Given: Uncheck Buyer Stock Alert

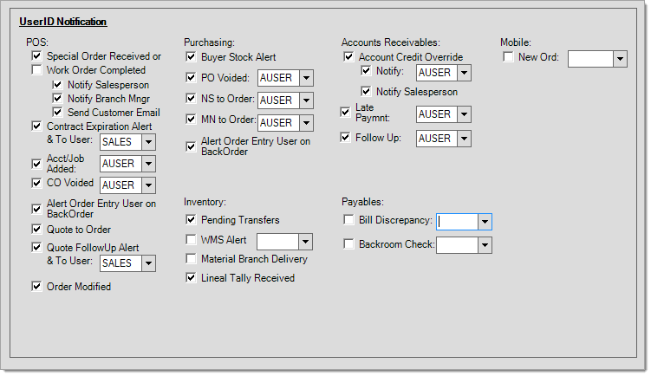Looking at the screenshot, I should pyautogui.click(x=191, y=56).
